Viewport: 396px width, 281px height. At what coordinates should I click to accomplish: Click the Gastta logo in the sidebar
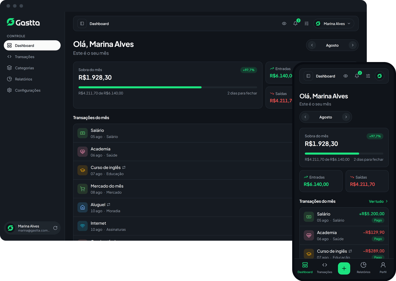point(23,22)
